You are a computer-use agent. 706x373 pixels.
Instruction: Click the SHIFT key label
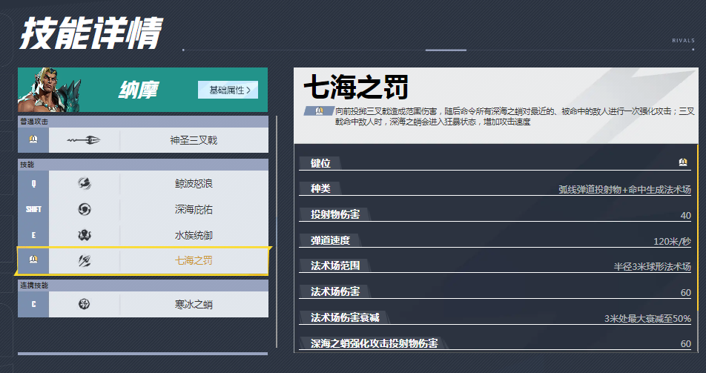tap(33, 209)
